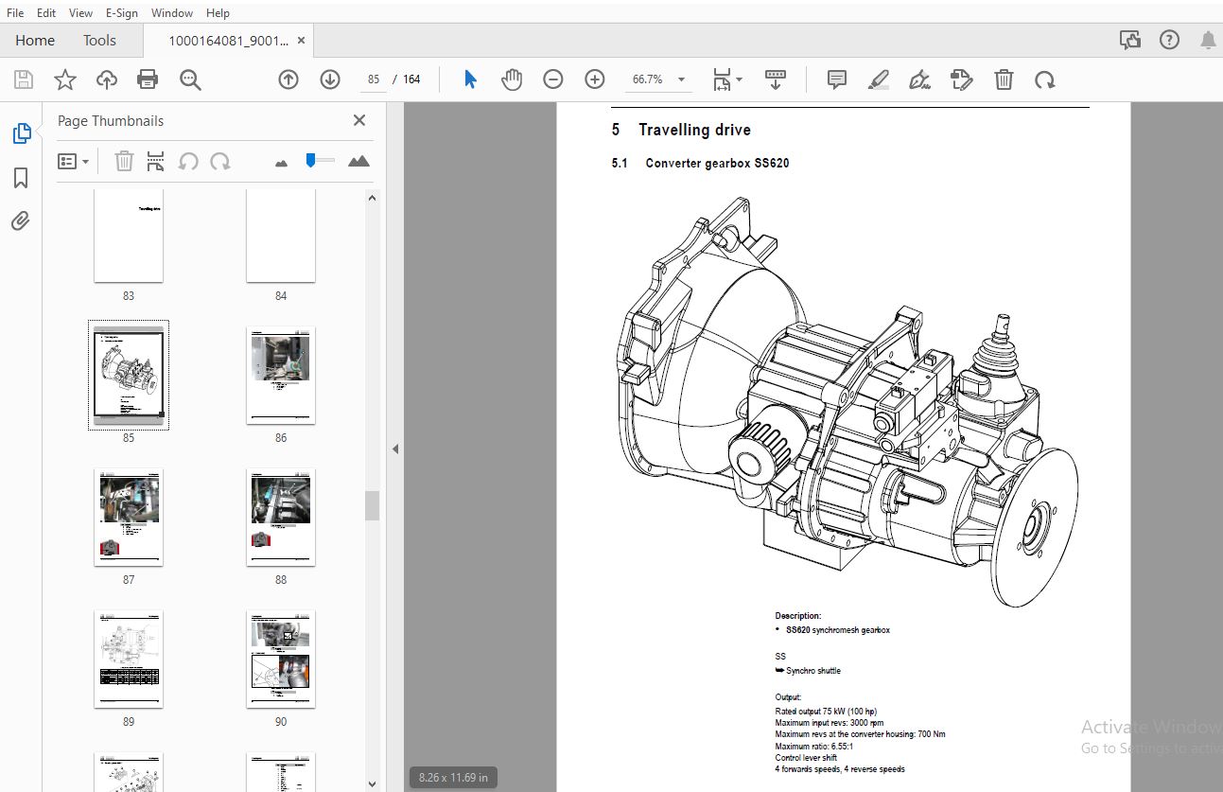Zoom in with the plus icon
Screen dimensions: 1223x792
tap(594, 79)
